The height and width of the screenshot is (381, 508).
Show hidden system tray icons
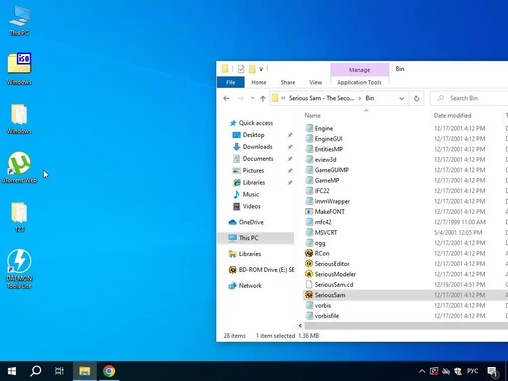pos(422,371)
